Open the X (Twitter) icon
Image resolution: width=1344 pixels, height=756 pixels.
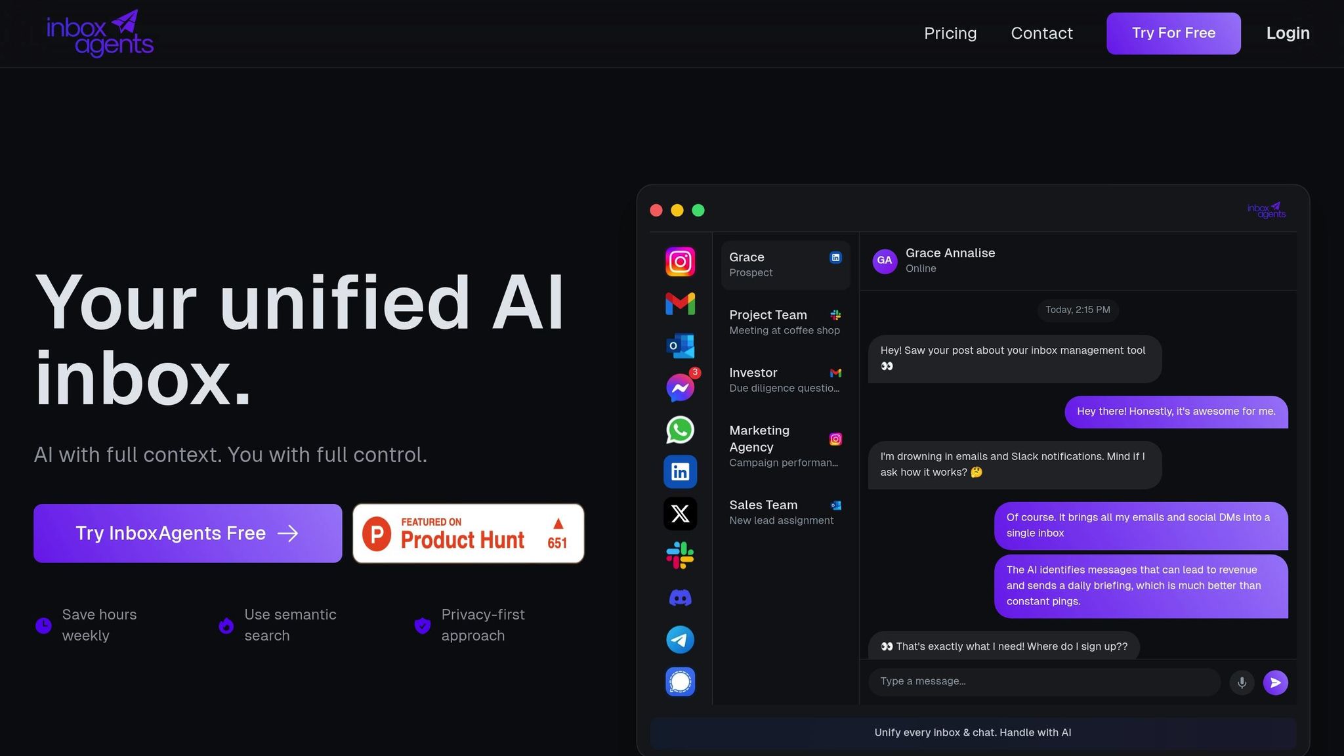pyautogui.click(x=680, y=514)
